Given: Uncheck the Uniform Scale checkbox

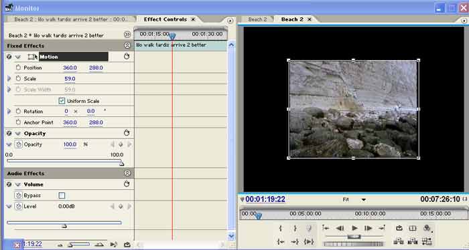Looking at the screenshot, I should [x=62, y=101].
